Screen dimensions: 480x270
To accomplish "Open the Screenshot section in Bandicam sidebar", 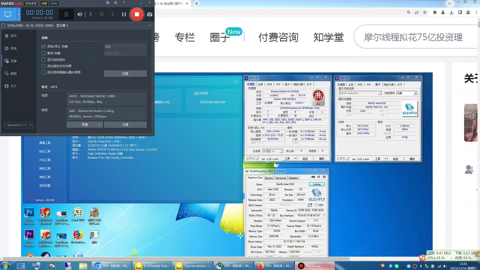I will click(13, 73).
